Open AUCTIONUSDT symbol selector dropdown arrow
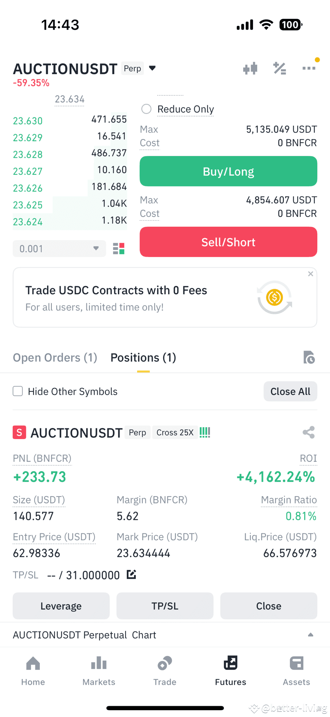 152,68
